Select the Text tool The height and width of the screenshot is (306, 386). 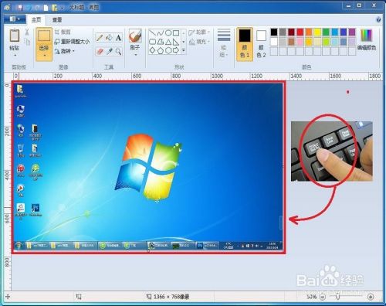(x=118, y=38)
